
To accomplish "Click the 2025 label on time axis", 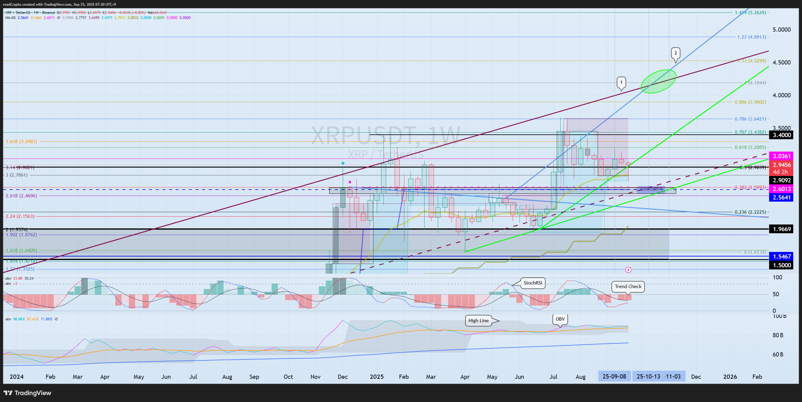I will tap(376, 377).
